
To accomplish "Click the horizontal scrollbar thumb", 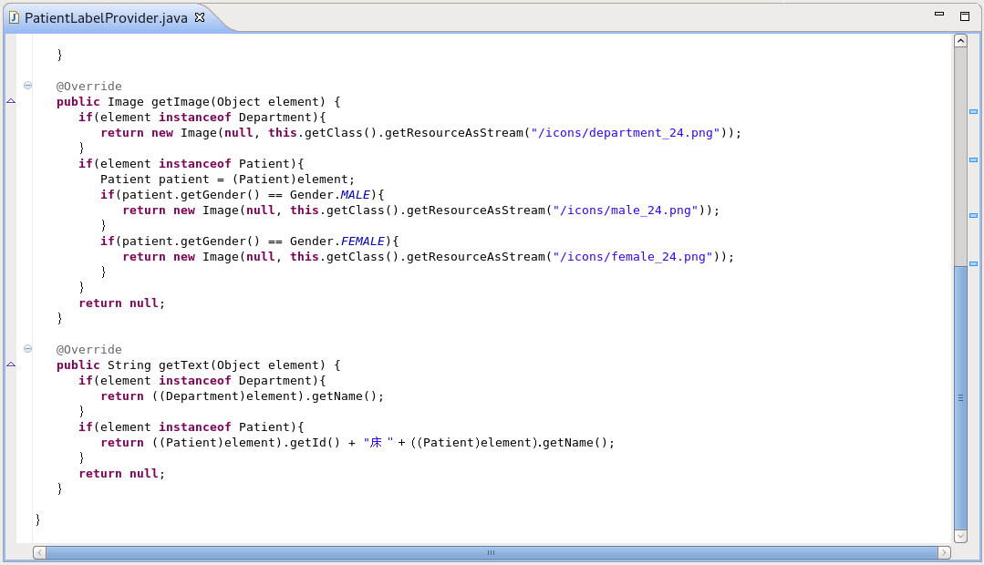I will [x=492, y=552].
